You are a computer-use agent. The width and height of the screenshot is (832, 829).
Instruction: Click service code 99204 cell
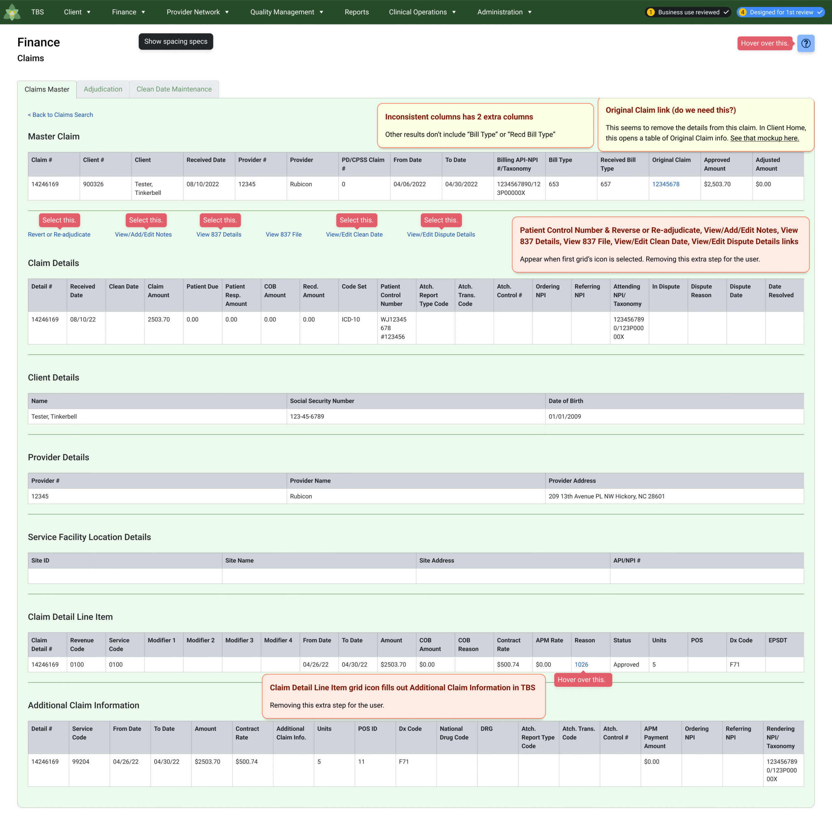click(89, 770)
